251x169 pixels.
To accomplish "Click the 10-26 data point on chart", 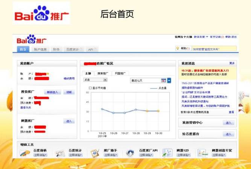I will (113, 113).
